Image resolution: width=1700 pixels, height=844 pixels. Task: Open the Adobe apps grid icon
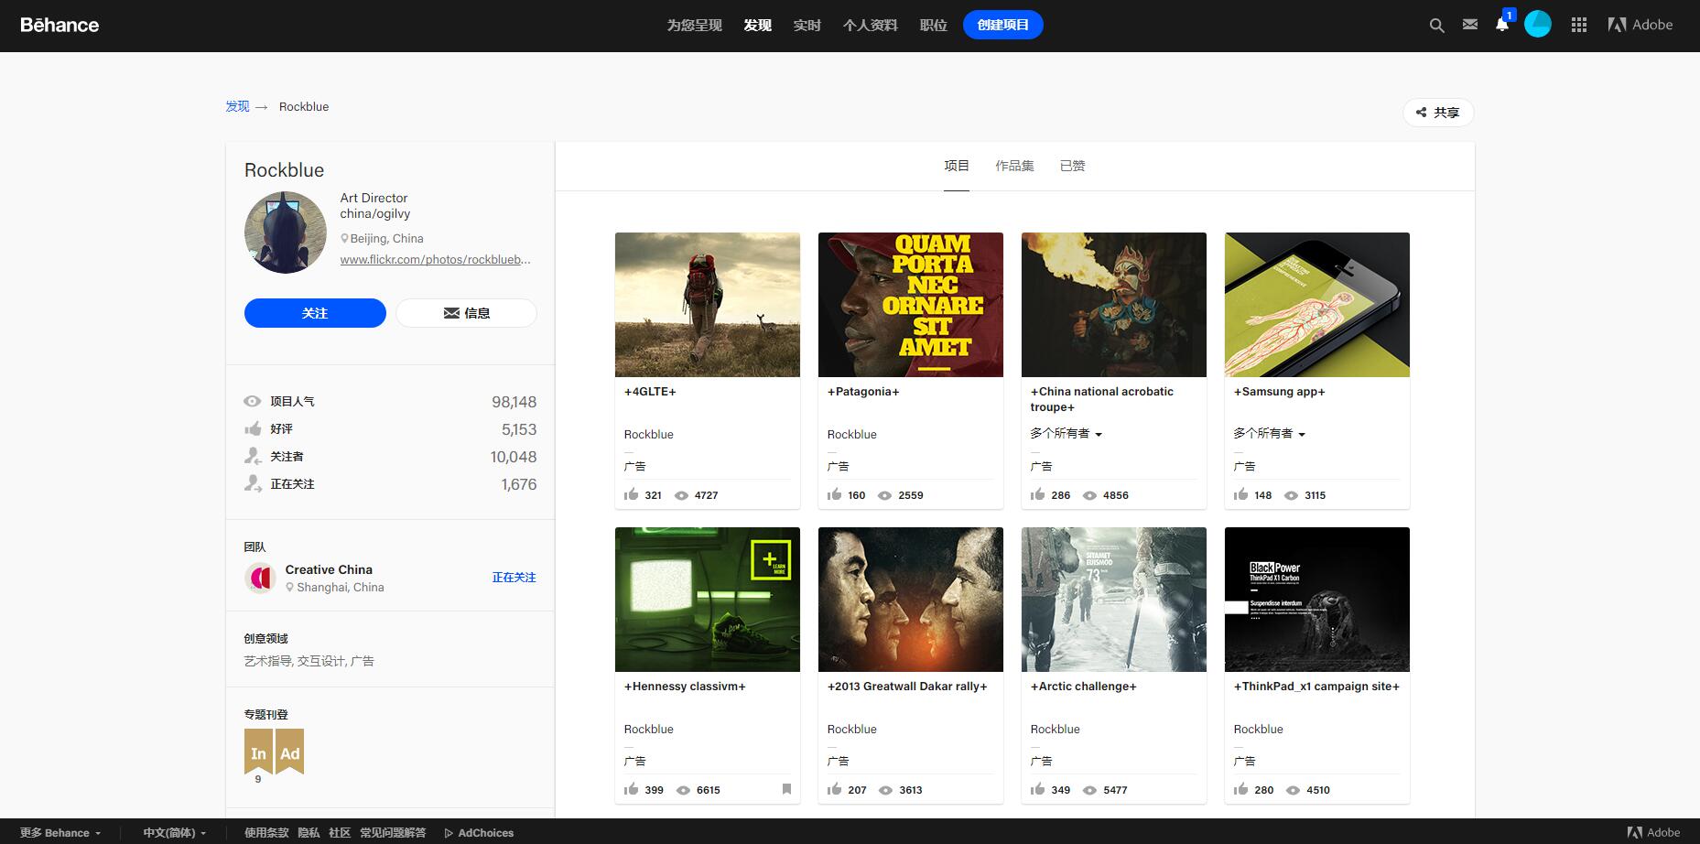click(x=1579, y=26)
